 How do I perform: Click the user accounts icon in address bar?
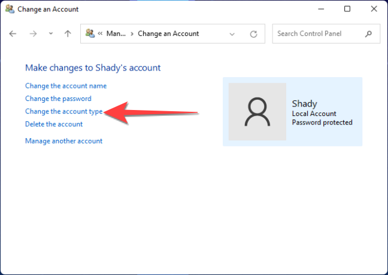click(x=90, y=33)
